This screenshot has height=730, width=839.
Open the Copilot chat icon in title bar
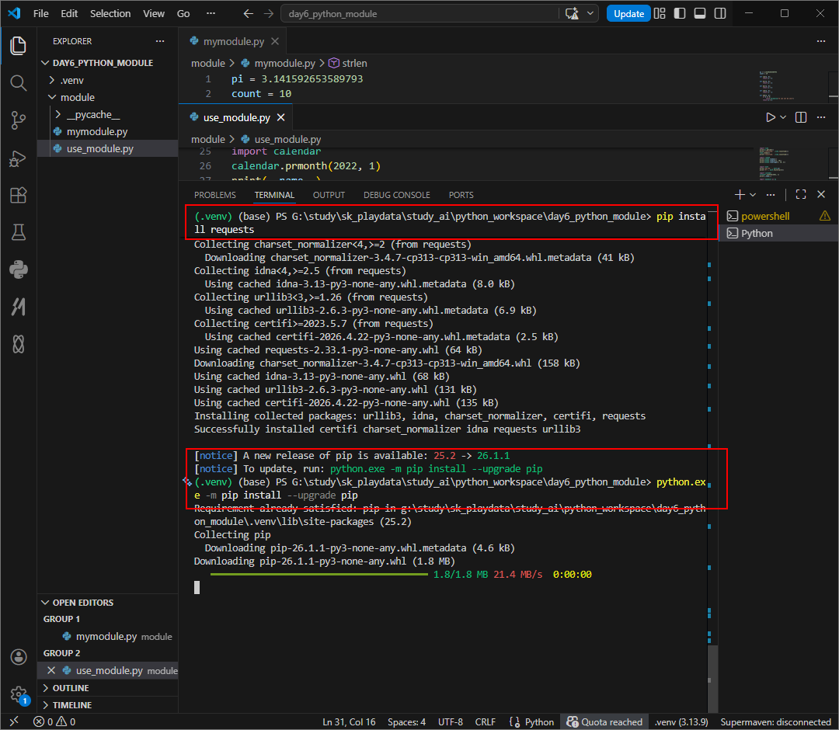[572, 14]
